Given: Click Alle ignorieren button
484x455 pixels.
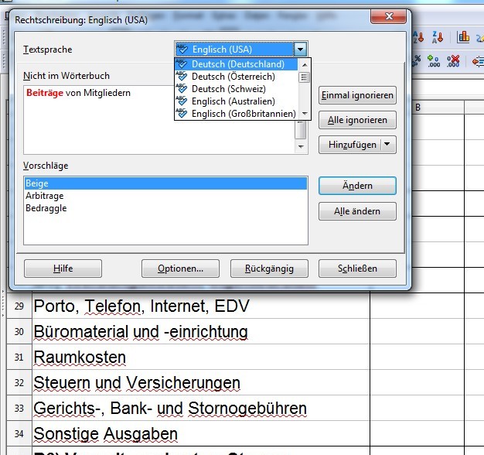Looking at the screenshot, I should click(357, 120).
